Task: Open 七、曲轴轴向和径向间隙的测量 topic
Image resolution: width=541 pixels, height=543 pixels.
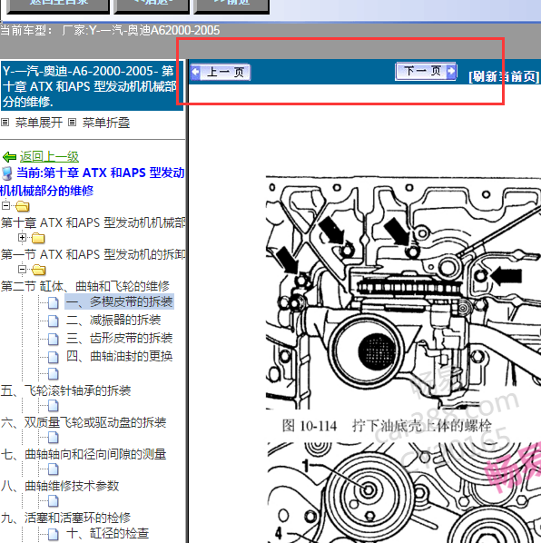Action: (x=84, y=454)
